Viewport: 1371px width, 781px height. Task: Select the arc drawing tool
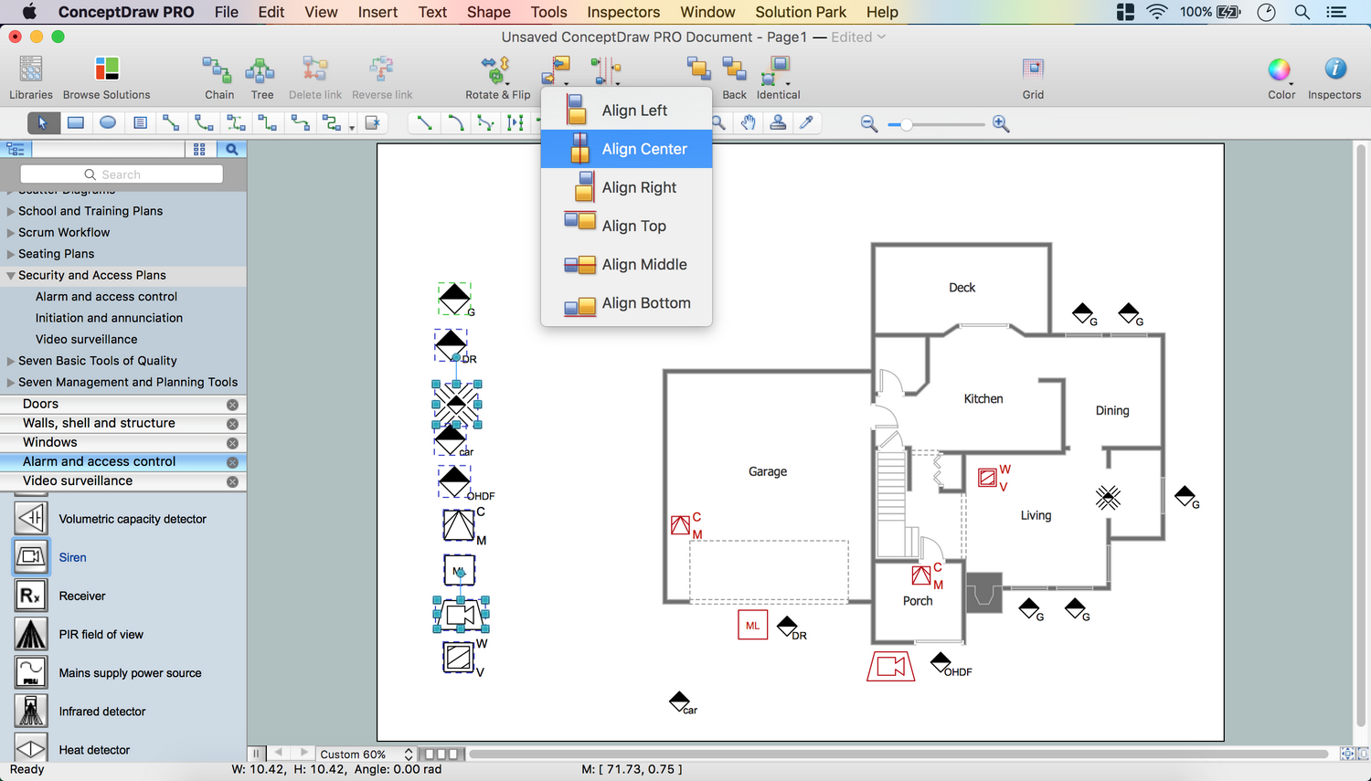pyautogui.click(x=455, y=122)
